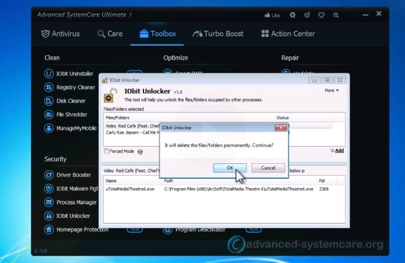Enable the Forced Mode checkbox

106,151
